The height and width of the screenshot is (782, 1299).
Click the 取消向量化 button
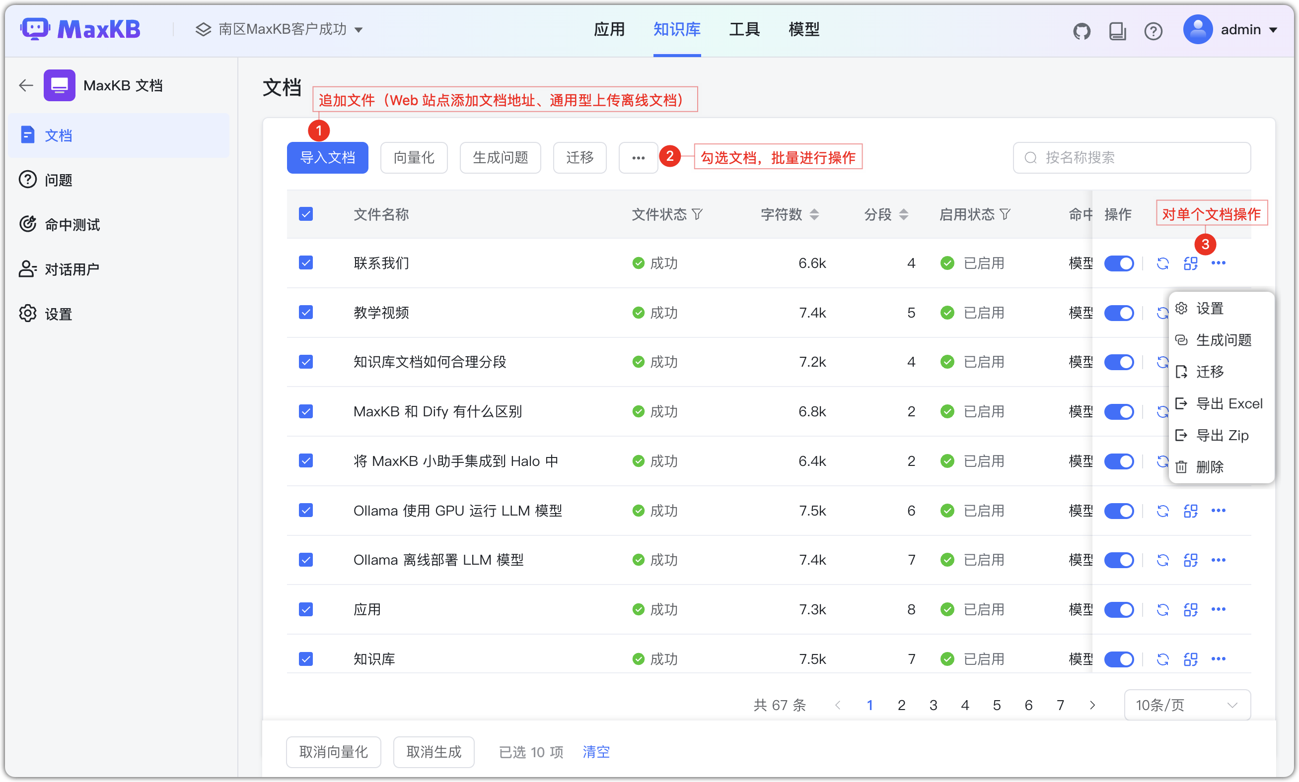tap(333, 751)
